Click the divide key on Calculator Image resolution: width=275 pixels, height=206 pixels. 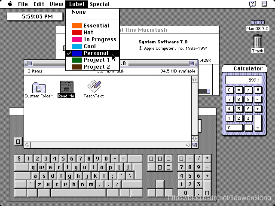[248, 90]
